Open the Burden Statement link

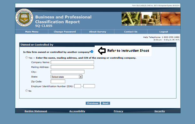point(36,111)
